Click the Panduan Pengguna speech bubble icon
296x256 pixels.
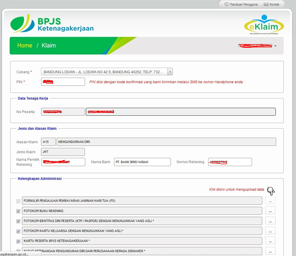(227, 4)
